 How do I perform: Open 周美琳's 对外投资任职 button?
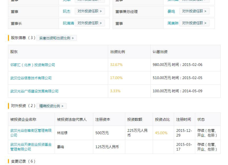pos(194,23)
